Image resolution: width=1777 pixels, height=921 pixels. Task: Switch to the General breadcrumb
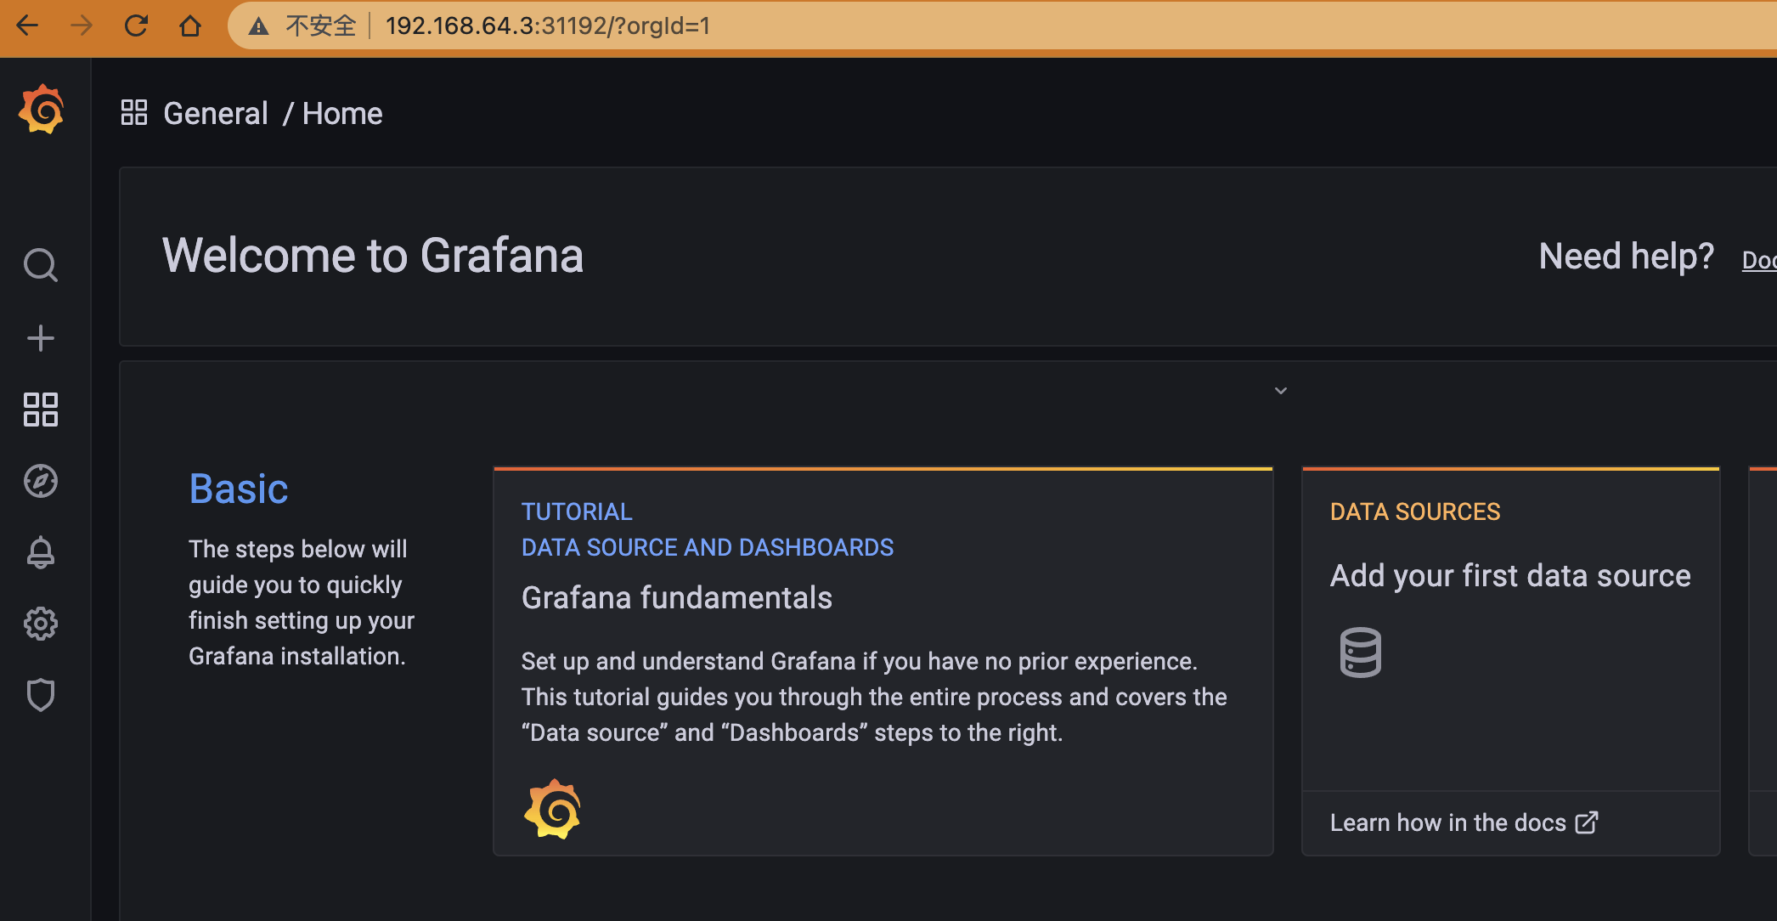(216, 113)
